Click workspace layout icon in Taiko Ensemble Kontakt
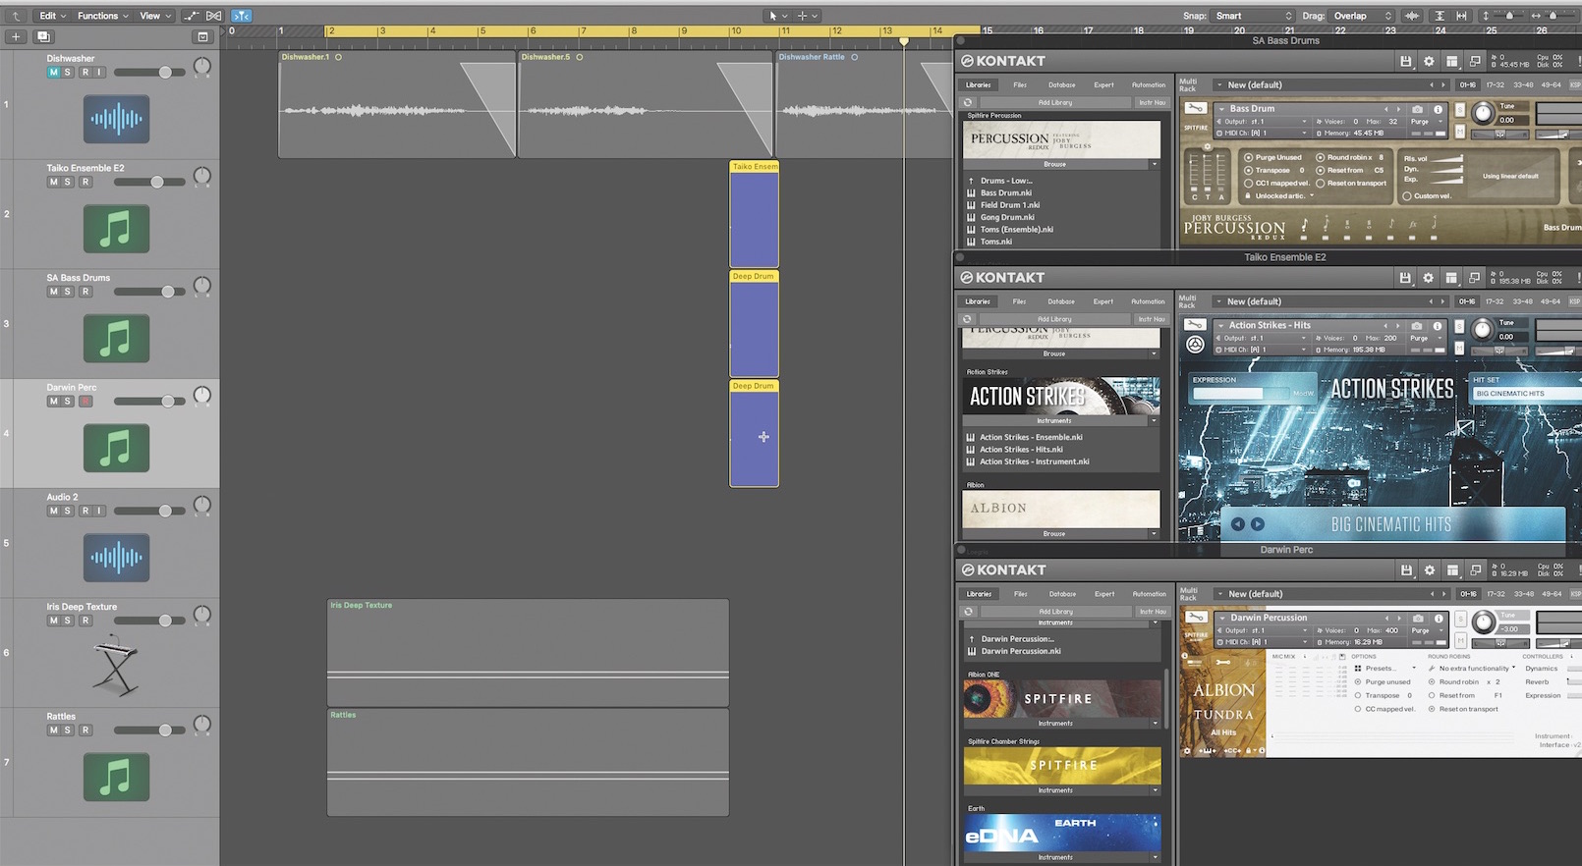The image size is (1582, 866). point(1451,278)
